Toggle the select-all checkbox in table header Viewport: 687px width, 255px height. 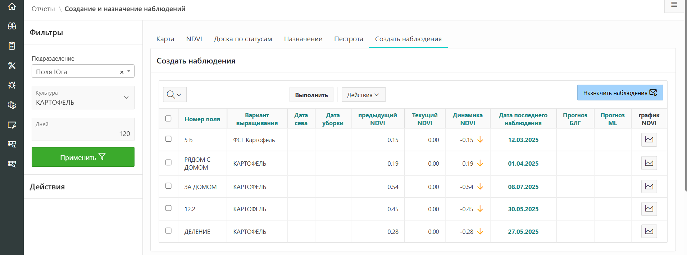coord(168,118)
